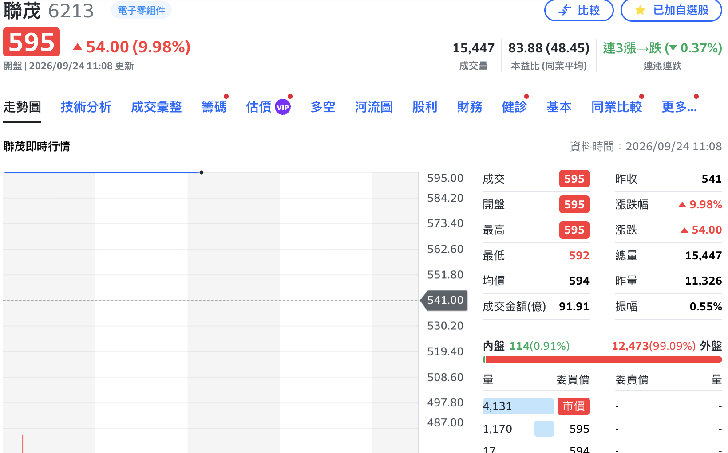Click the red volume bar on chart

(23, 444)
